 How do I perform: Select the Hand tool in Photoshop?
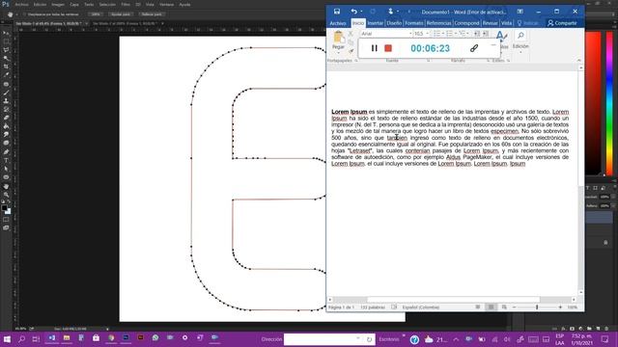coord(6,186)
